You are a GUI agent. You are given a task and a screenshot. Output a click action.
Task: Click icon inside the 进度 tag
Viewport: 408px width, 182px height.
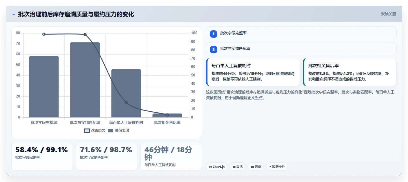point(252,167)
